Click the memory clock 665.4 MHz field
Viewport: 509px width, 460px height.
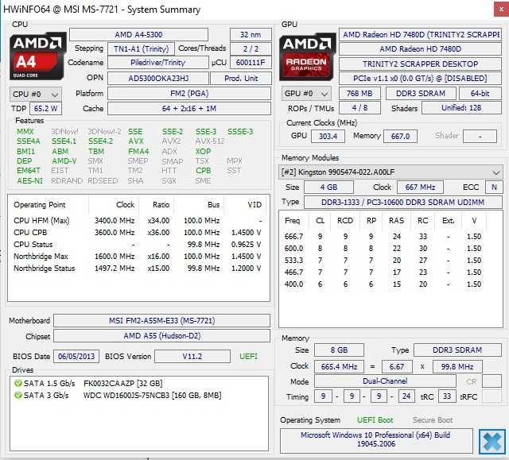[339, 367]
